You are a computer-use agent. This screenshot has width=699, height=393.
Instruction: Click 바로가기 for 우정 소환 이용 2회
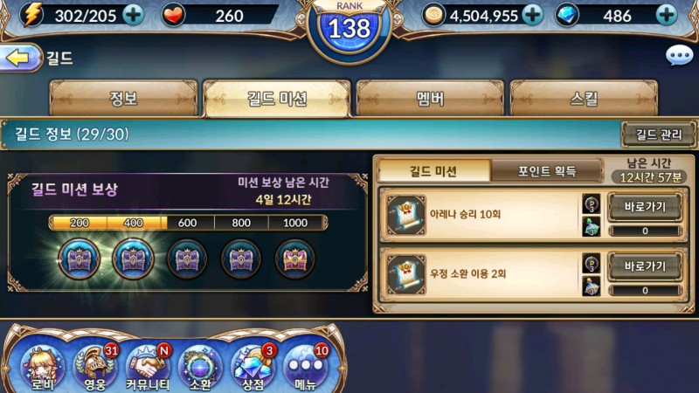[x=645, y=266]
